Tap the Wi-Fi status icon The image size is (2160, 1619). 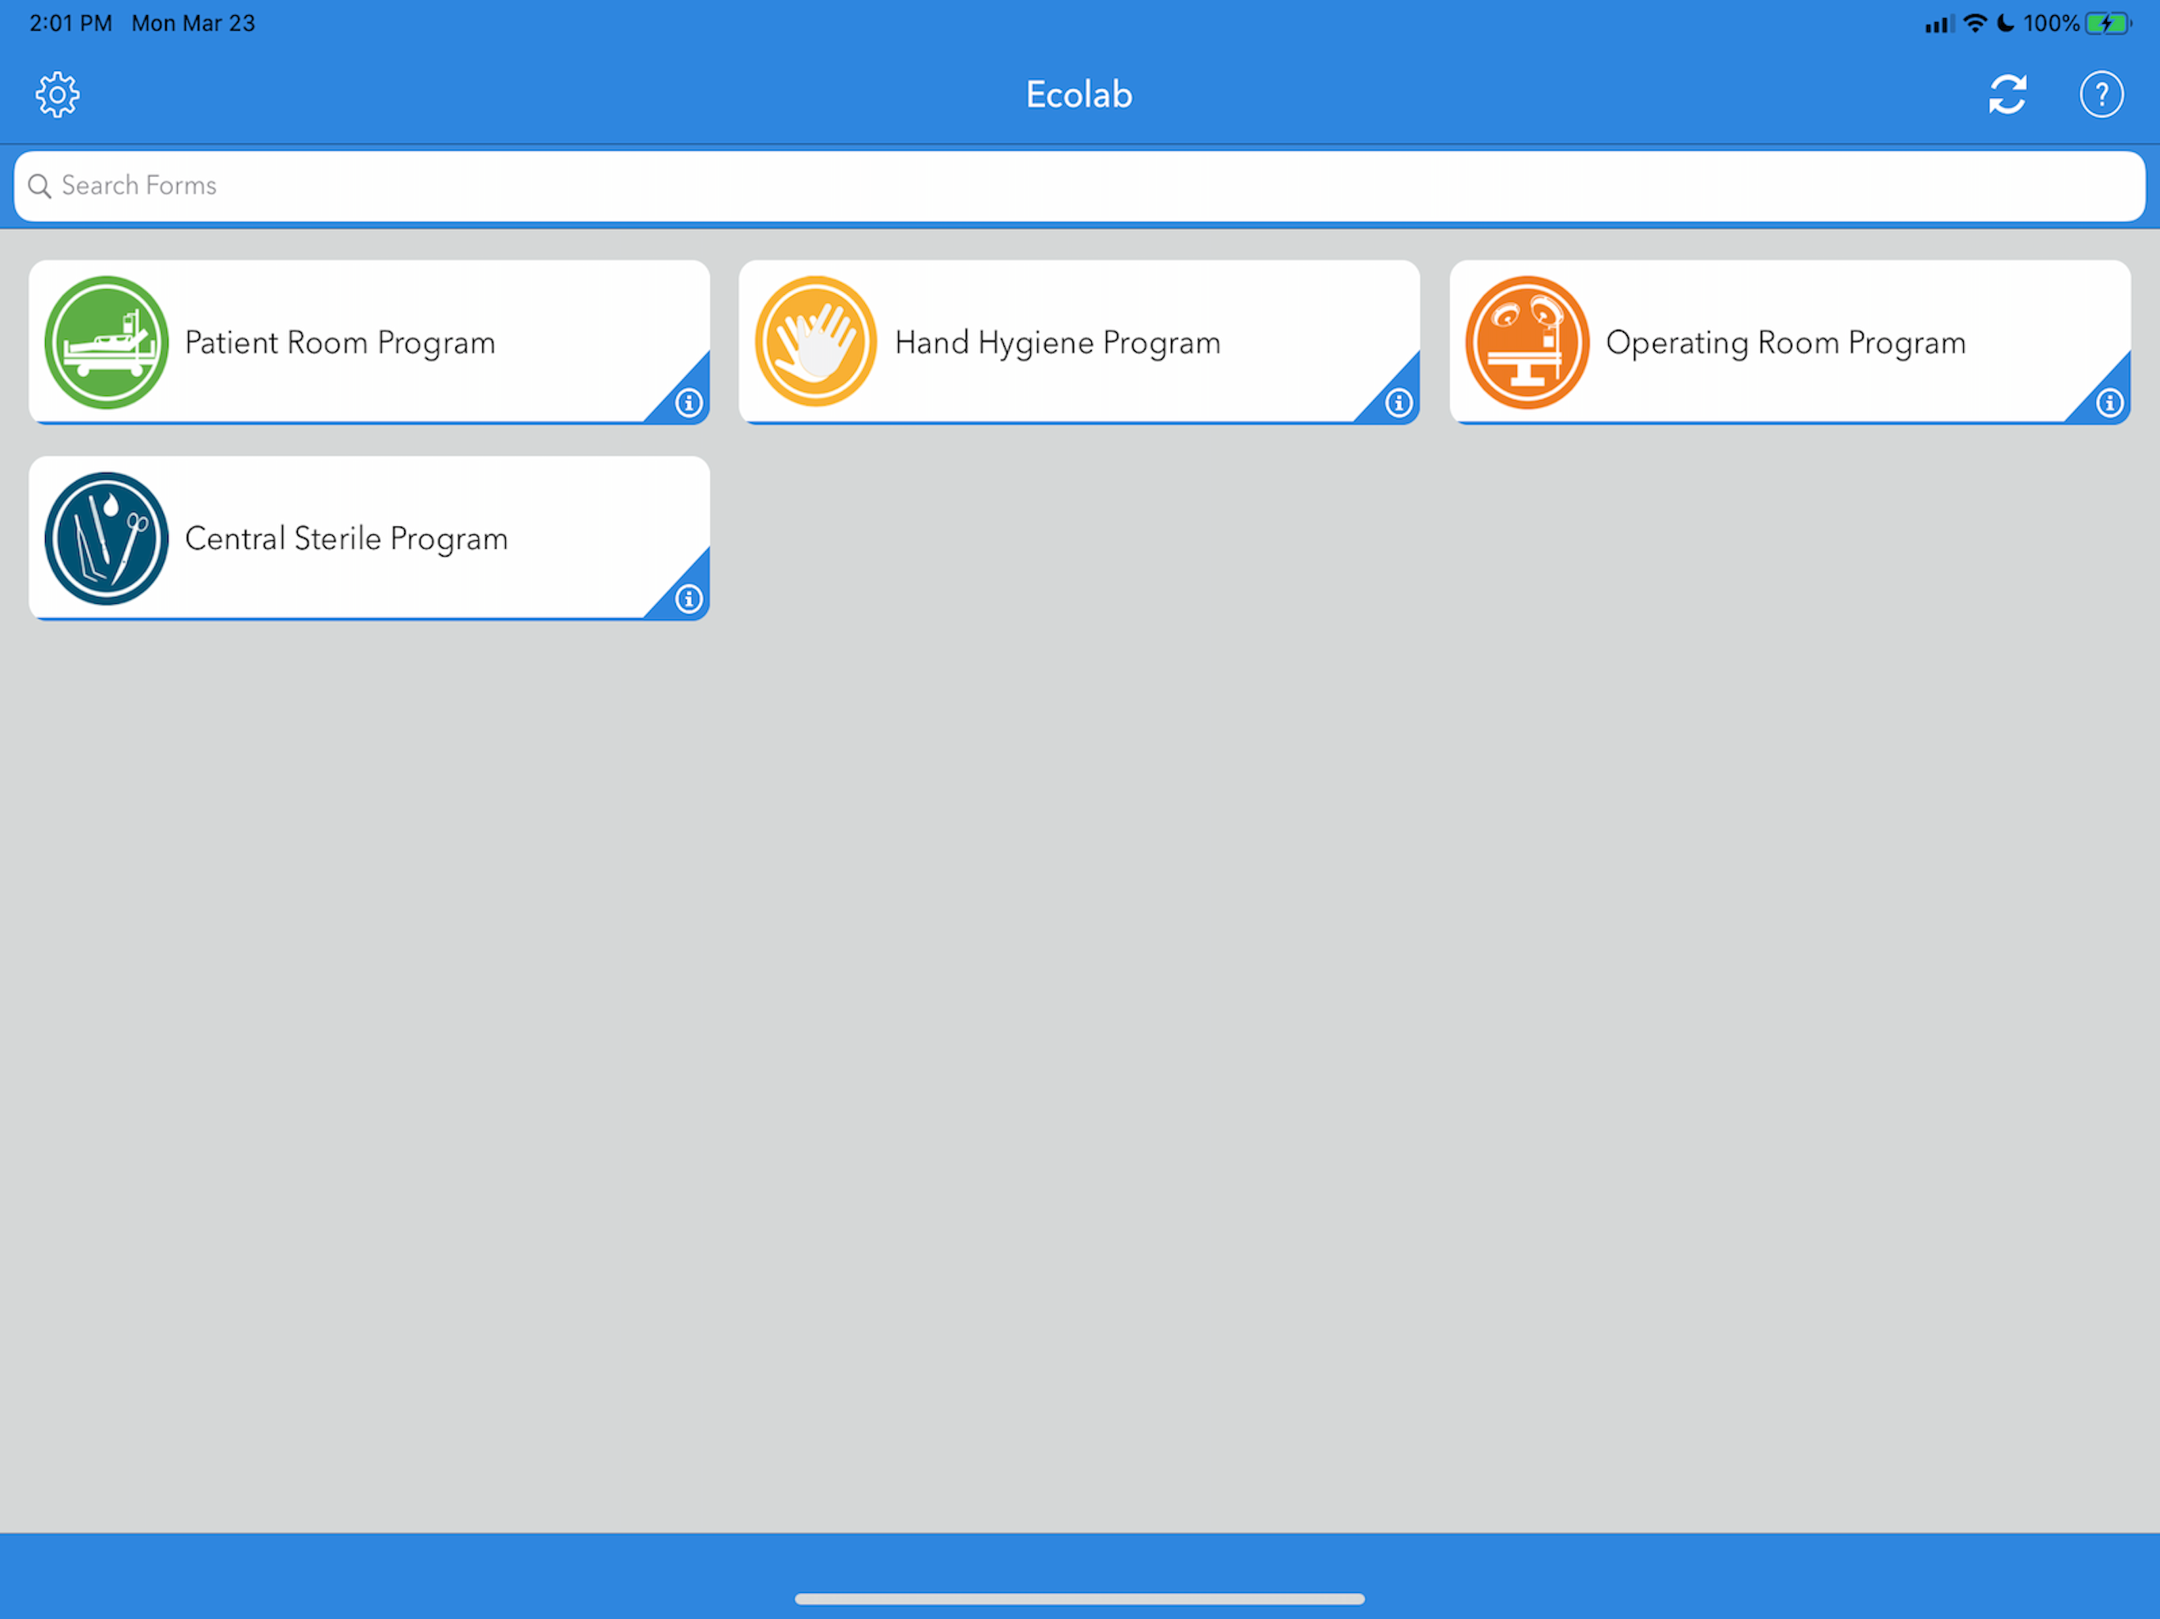pyautogui.click(x=1974, y=24)
